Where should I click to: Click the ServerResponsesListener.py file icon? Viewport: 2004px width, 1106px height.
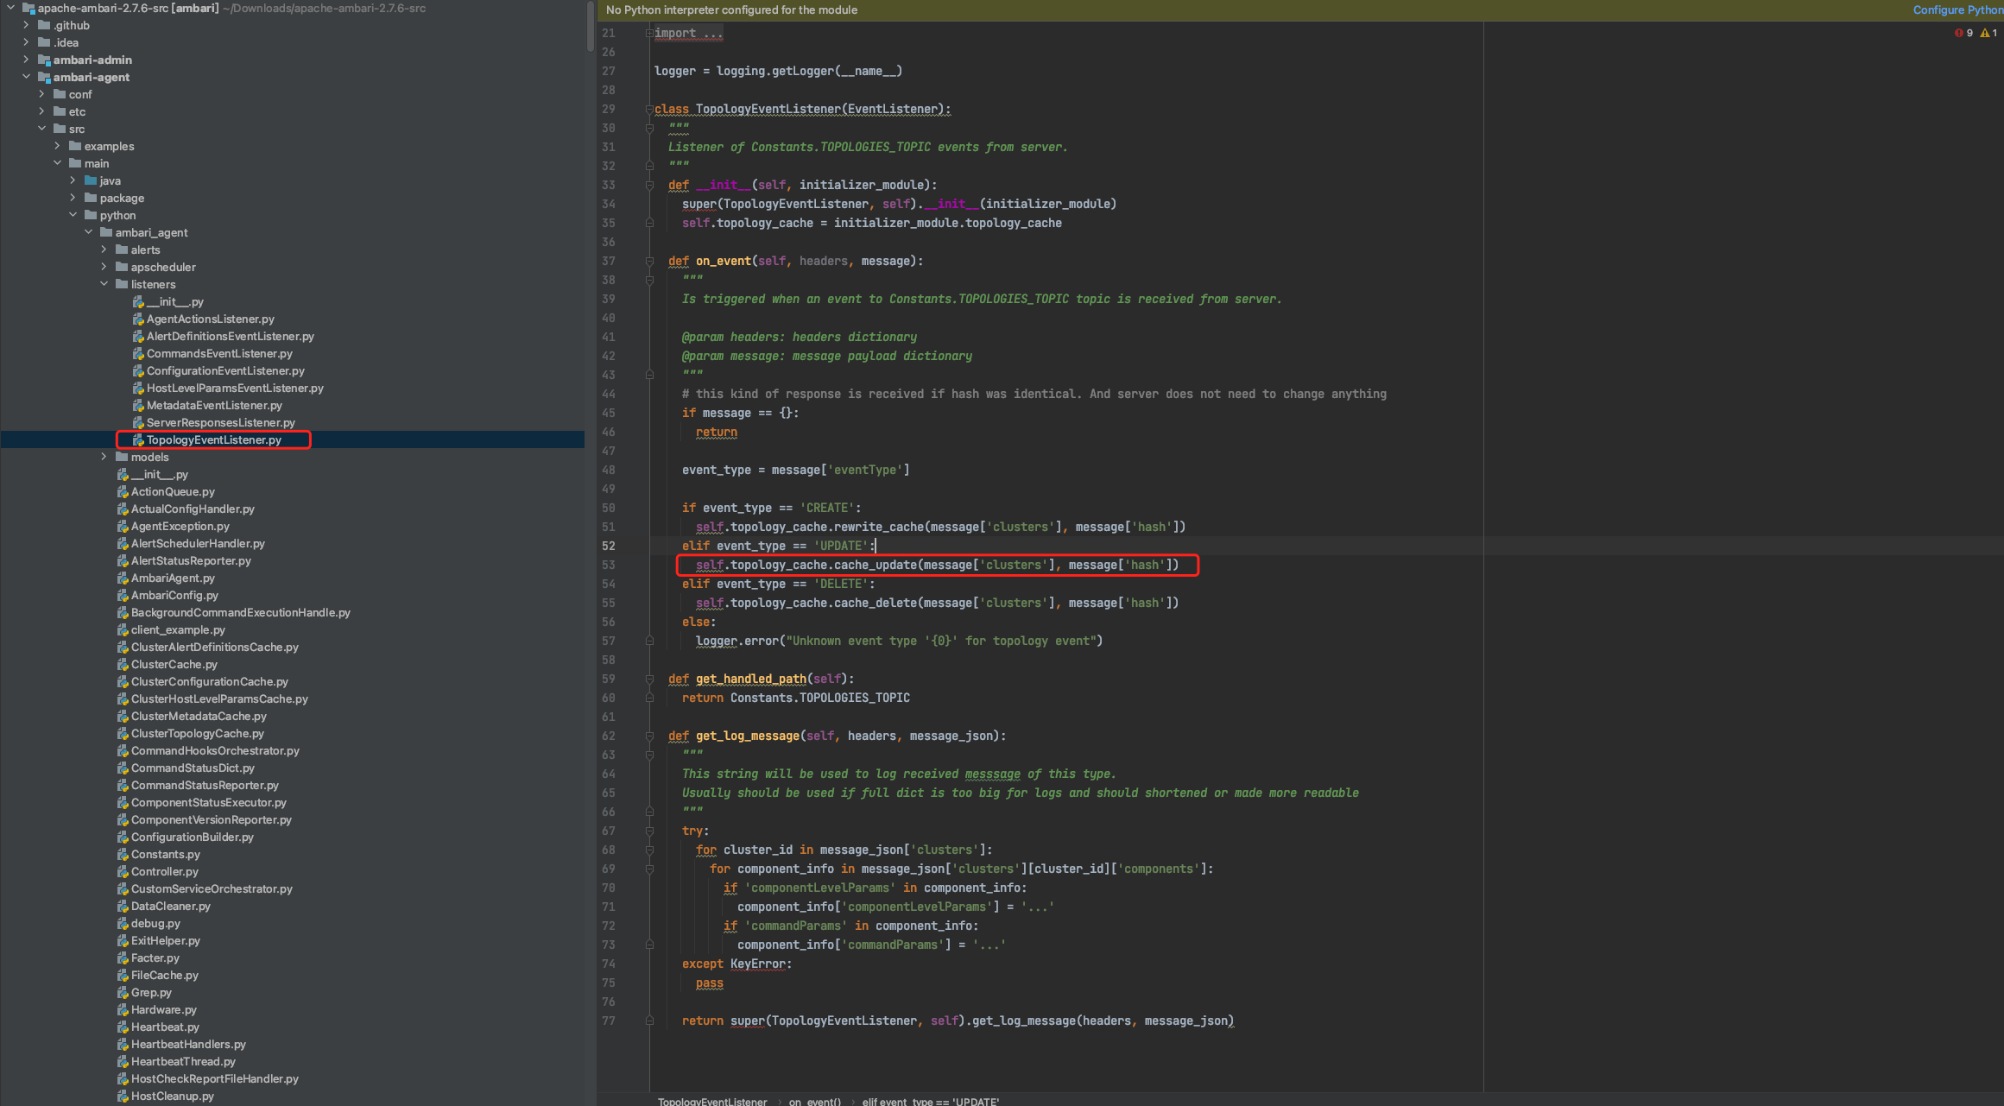138,423
